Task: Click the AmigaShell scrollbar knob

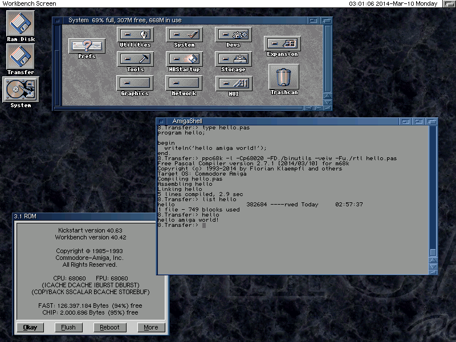Action: pos(433,252)
